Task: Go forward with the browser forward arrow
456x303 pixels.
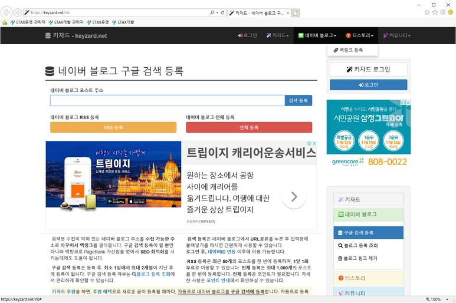Action: [x=18, y=12]
